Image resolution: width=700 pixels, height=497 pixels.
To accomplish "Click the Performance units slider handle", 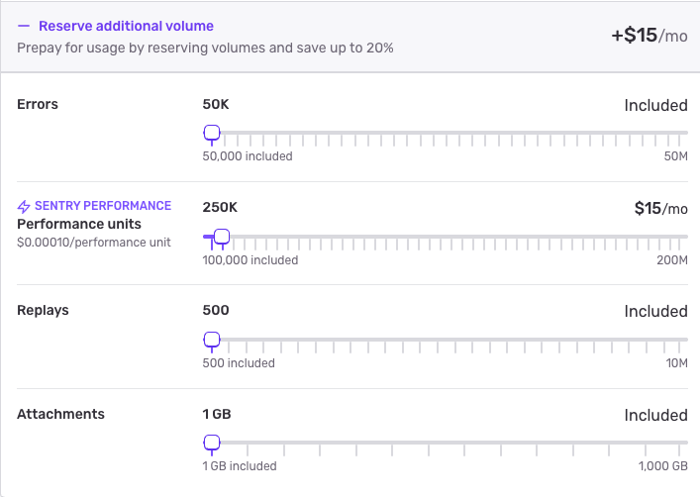I will tap(222, 237).
